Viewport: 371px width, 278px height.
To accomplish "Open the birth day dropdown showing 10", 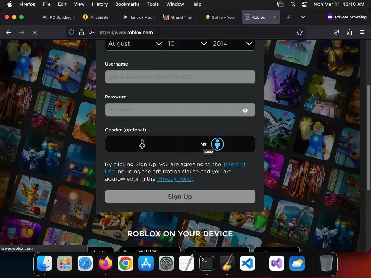I will tap(187, 44).
